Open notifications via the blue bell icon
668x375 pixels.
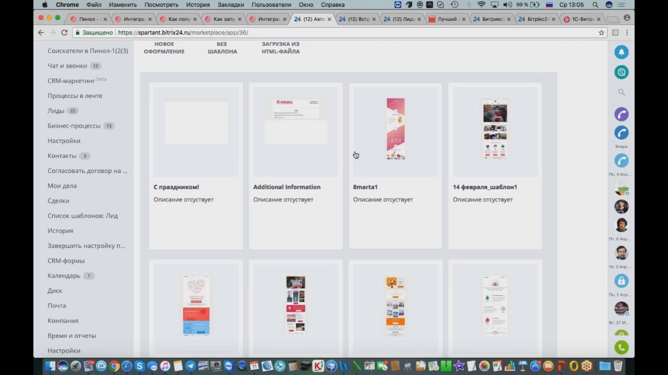pyautogui.click(x=621, y=52)
